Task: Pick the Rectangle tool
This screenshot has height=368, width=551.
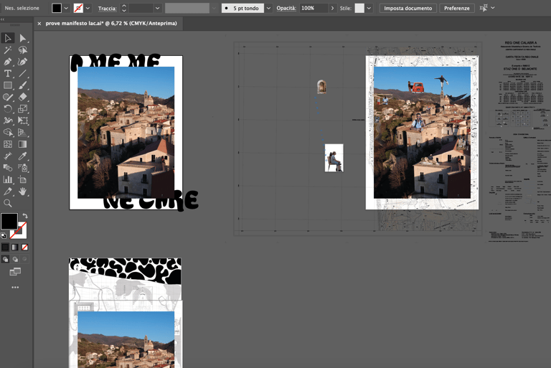Action: [x=8, y=85]
